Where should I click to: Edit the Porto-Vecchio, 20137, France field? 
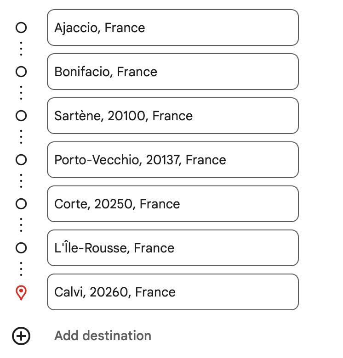point(172,160)
